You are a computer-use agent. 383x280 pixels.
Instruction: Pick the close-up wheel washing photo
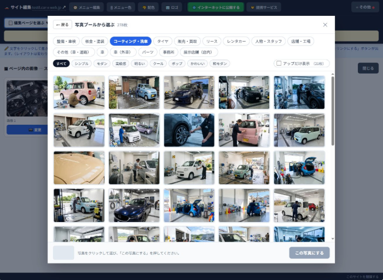click(x=189, y=130)
